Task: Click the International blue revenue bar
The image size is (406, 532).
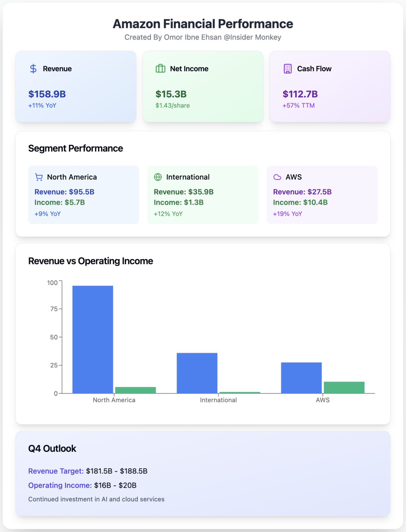Action: (197, 373)
